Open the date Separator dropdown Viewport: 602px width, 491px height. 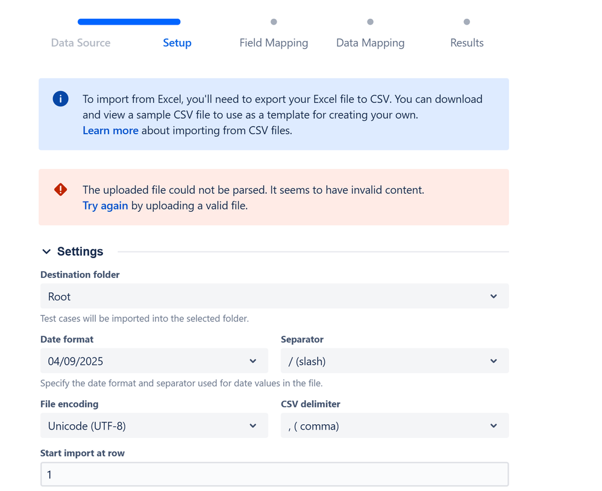coord(394,361)
